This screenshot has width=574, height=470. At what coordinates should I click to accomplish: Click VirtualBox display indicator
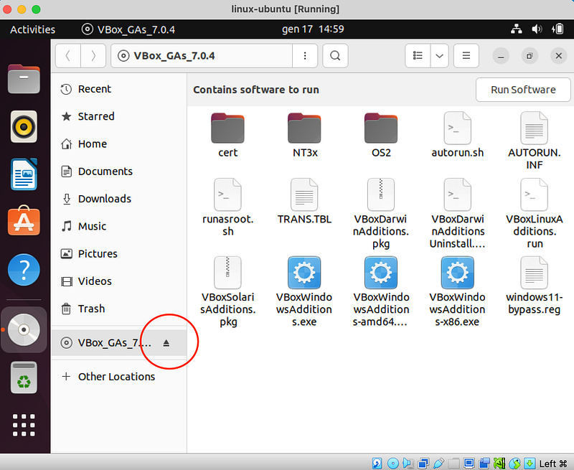pos(469,464)
